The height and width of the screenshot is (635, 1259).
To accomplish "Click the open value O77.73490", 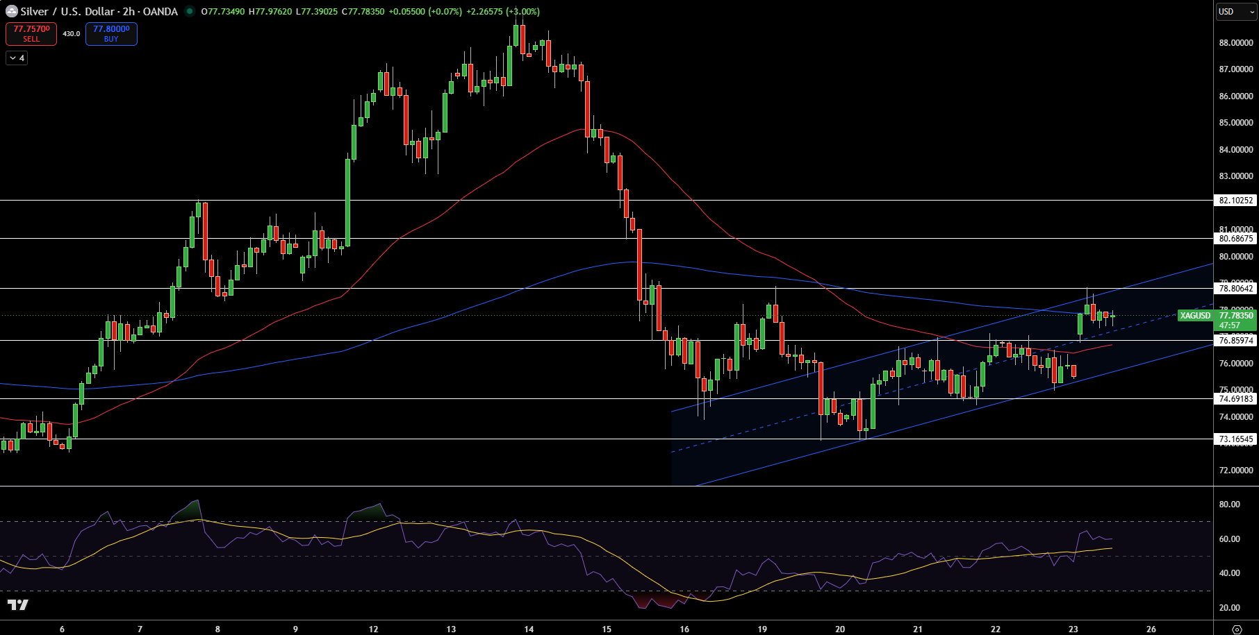I will pos(223,11).
